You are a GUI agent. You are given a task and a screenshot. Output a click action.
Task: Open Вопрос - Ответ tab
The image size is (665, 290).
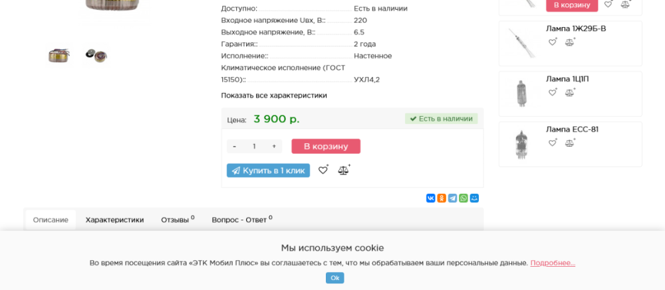click(241, 220)
